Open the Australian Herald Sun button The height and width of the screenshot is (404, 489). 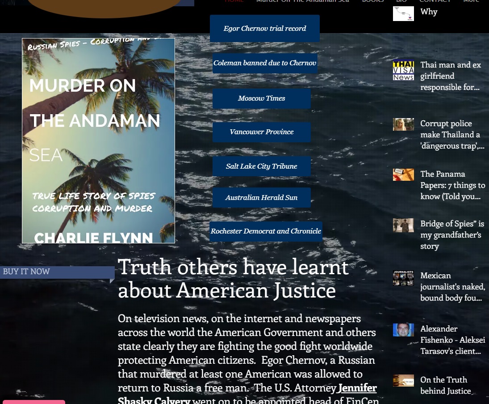click(x=261, y=197)
